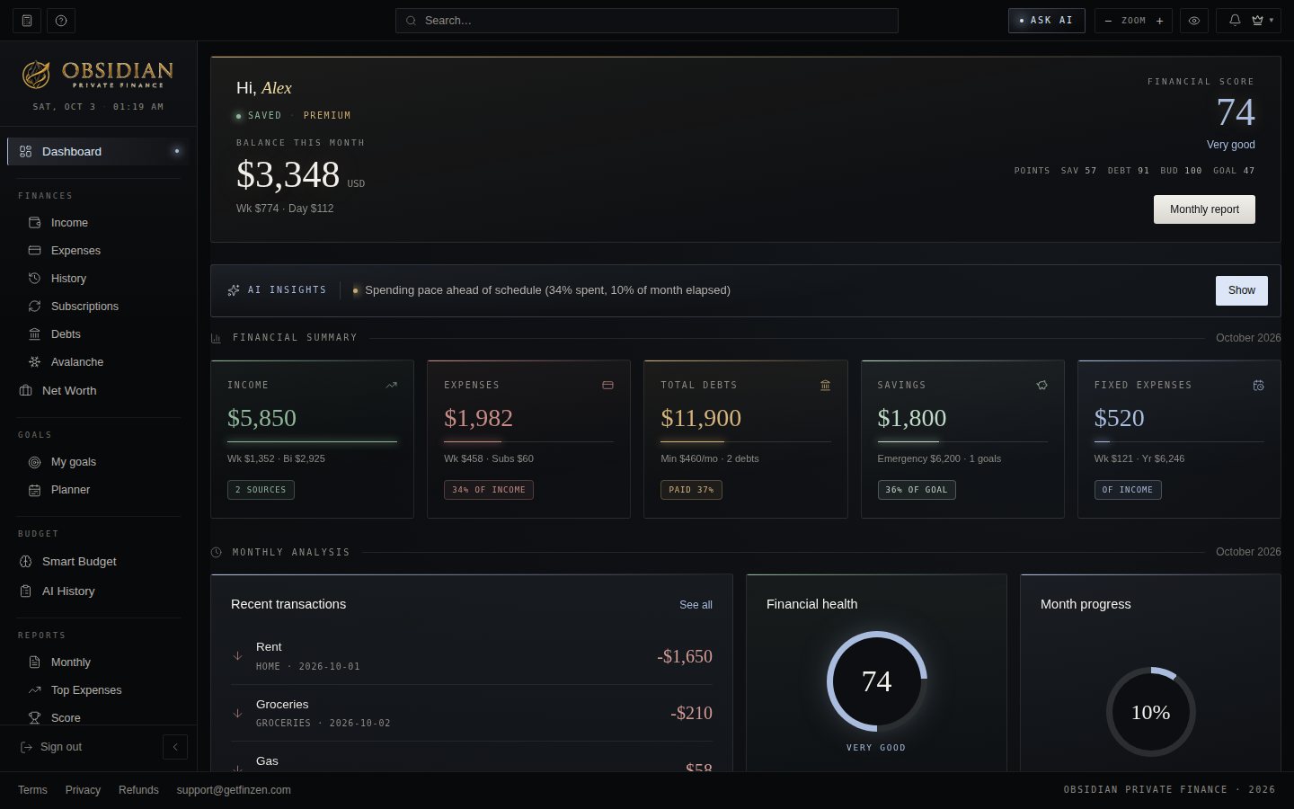Open the help question-mark icon

[x=61, y=20]
